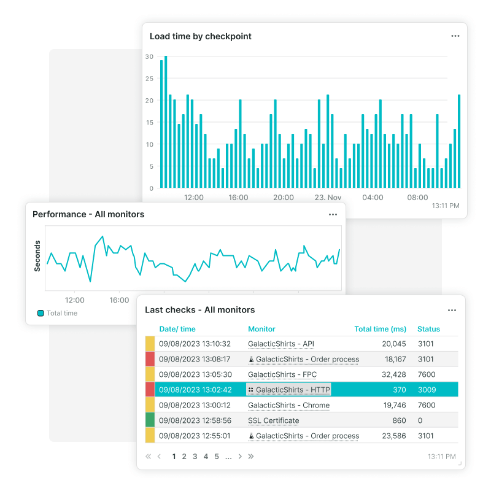Sort by the Status column header
The image size is (491, 491).
(x=430, y=329)
